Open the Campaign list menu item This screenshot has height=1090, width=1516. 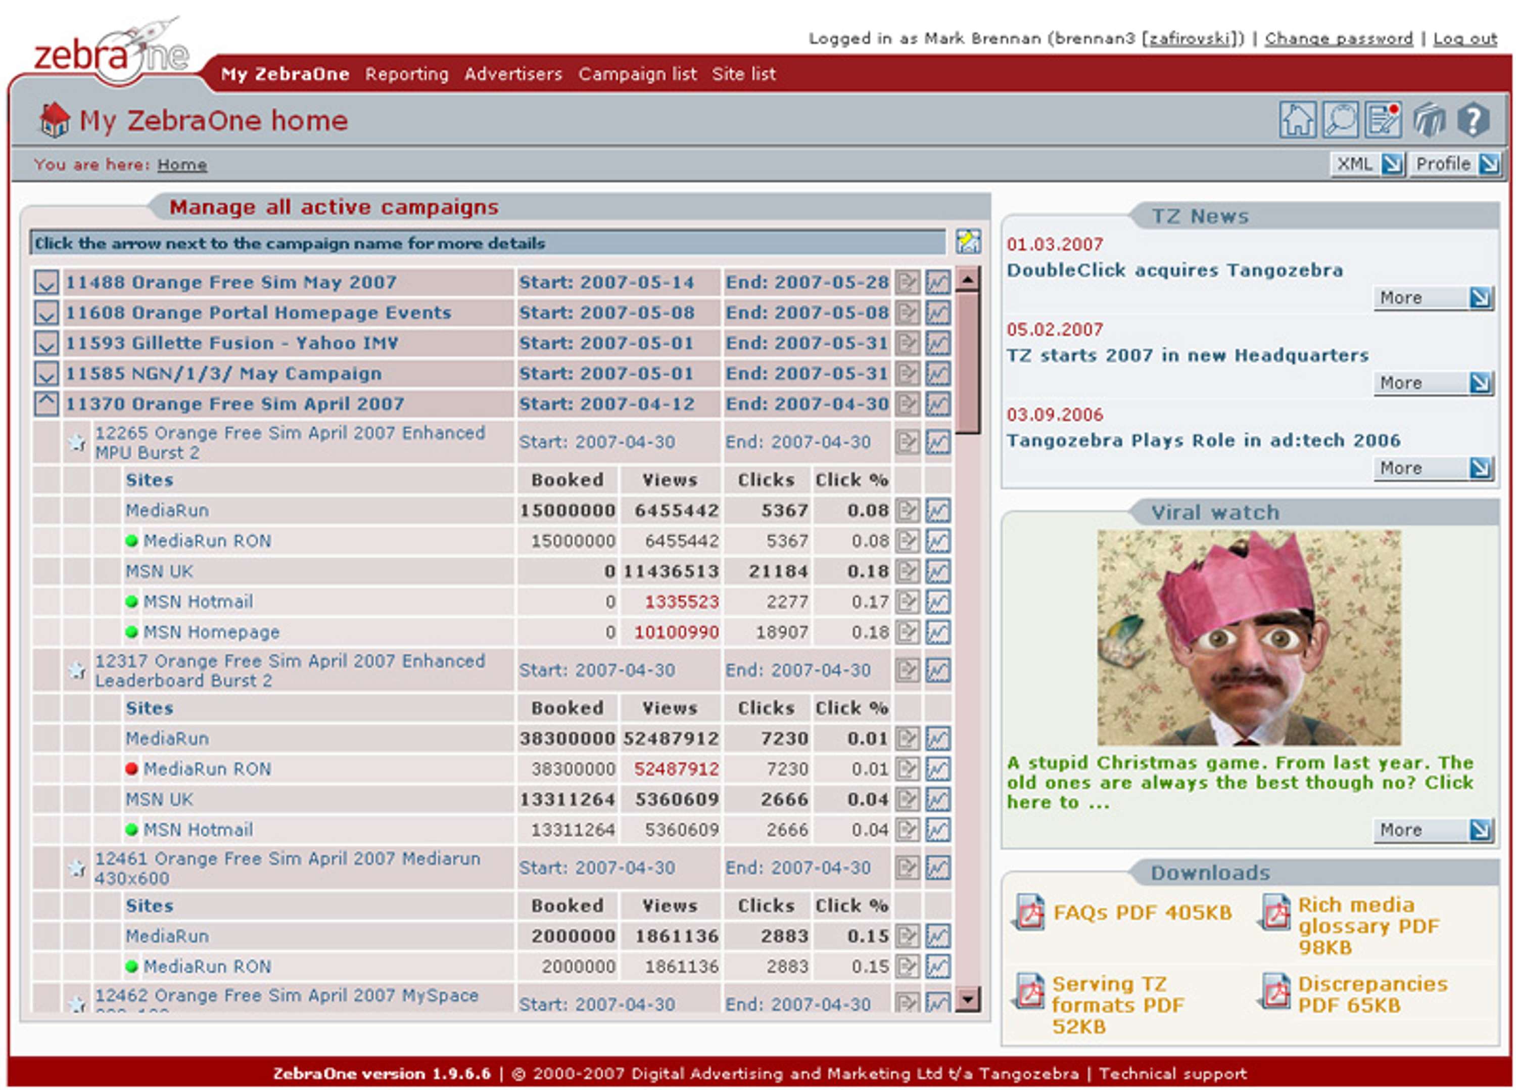coord(637,73)
